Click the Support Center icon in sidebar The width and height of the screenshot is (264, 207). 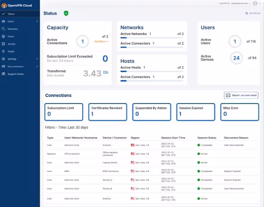click(x=4, y=74)
